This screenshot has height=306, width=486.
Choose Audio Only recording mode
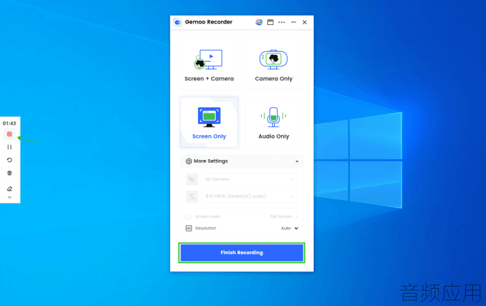tap(274, 123)
